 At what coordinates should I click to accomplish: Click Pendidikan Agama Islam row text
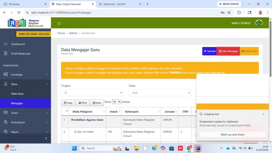[x=87, y=120]
